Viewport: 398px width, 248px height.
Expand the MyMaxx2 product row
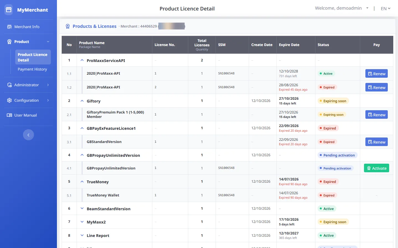(x=82, y=222)
